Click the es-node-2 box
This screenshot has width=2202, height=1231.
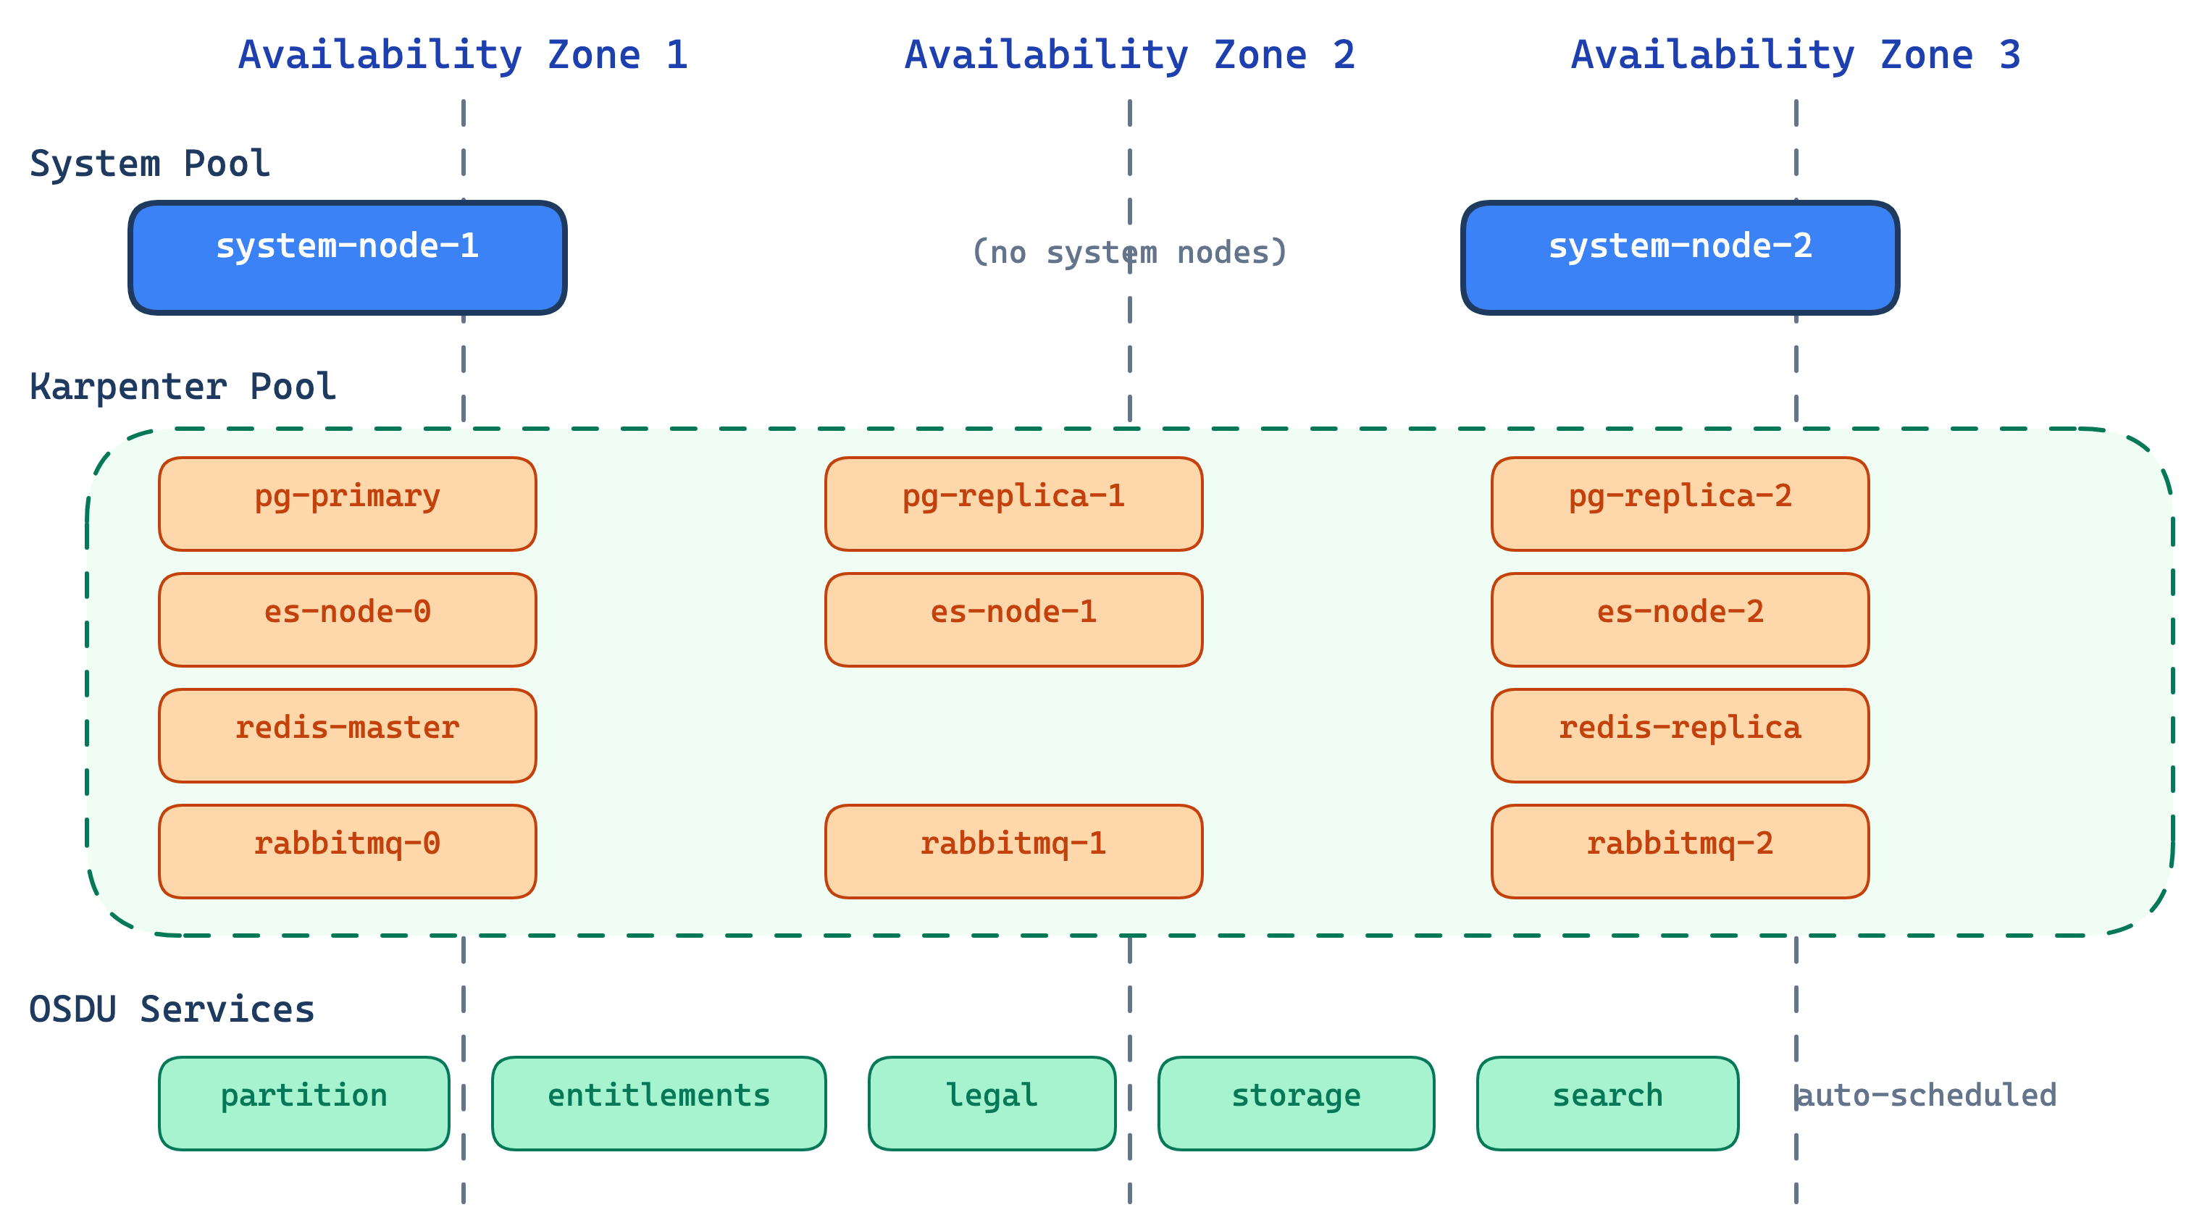(x=1680, y=618)
